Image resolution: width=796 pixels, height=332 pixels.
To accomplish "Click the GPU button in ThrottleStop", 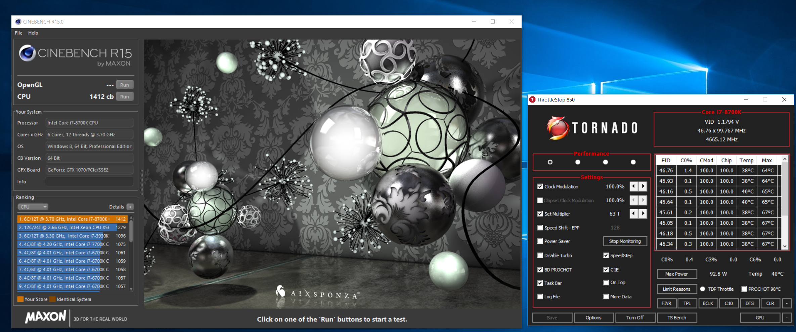I will (x=760, y=318).
